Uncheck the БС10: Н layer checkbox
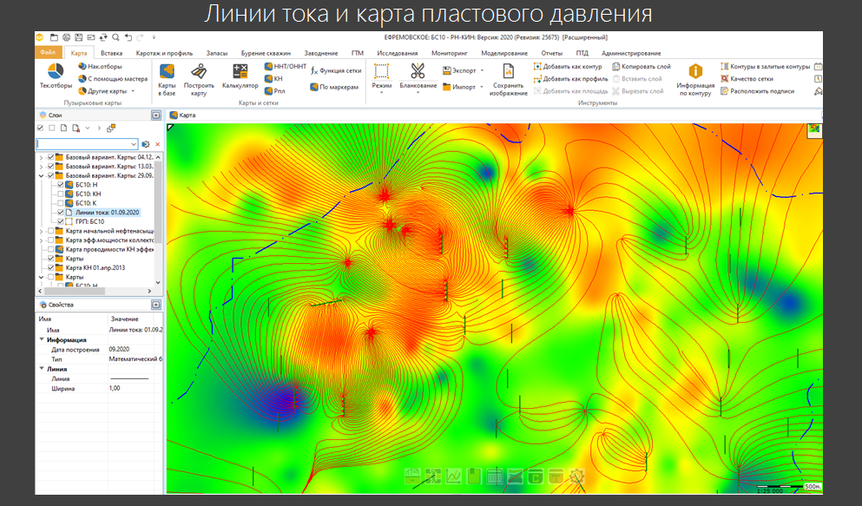Screen dimensions: 862x506 (x=61, y=185)
